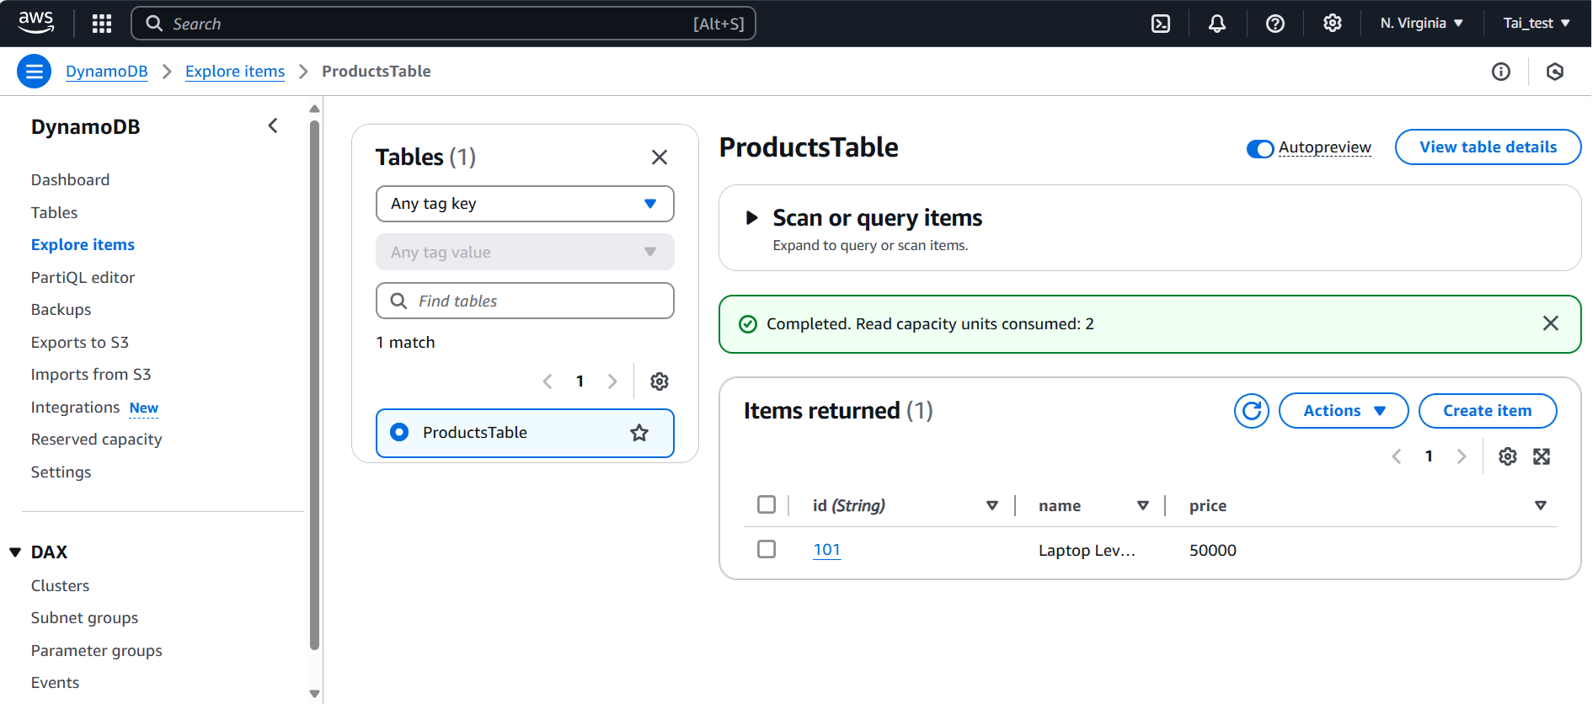Open Reserved capacity page
Image resolution: width=1592 pixels, height=704 pixels.
[x=96, y=439]
